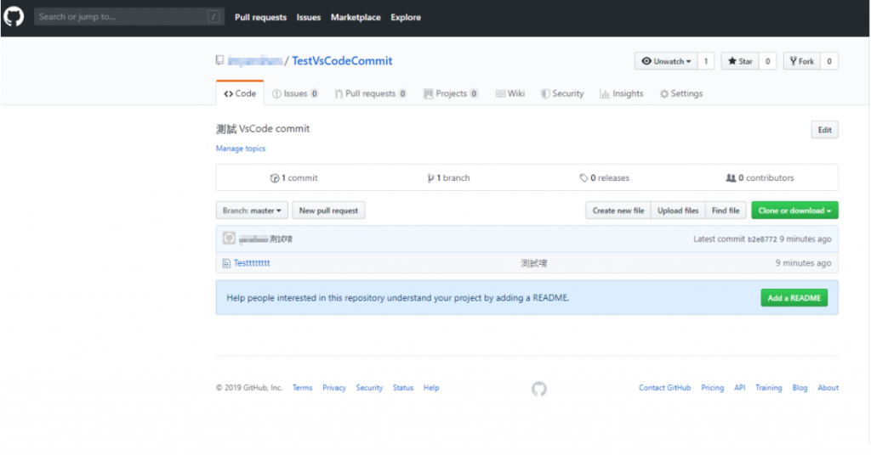Click the commit author avatar icon
The height and width of the screenshot is (455, 871).
[x=229, y=239]
